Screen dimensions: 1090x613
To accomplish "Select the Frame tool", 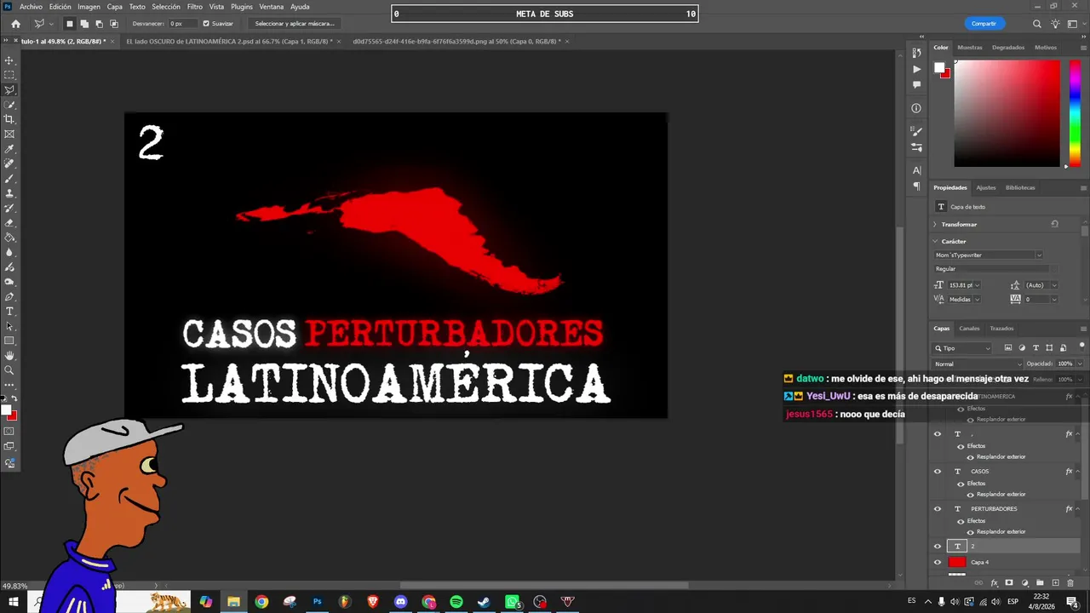I will 9,134.
